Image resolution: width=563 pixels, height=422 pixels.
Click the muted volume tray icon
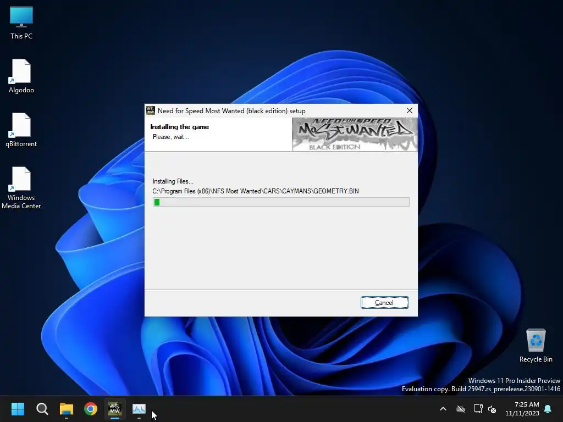[x=492, y=409]
